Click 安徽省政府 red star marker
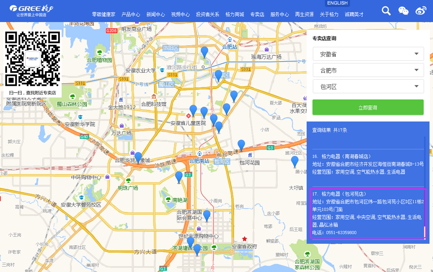This screenshot has width=433, height=272. pos(244,239)
